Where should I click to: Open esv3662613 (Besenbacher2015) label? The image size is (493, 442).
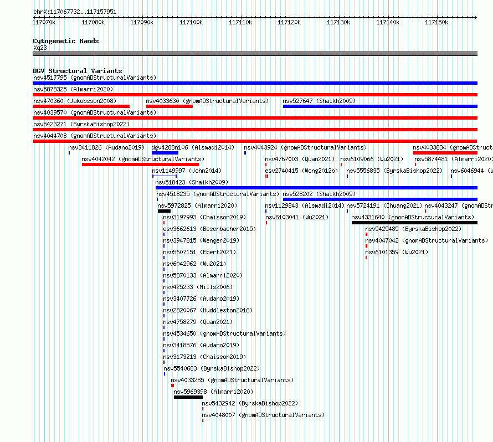pyautogui.click(x=209, y=229)
